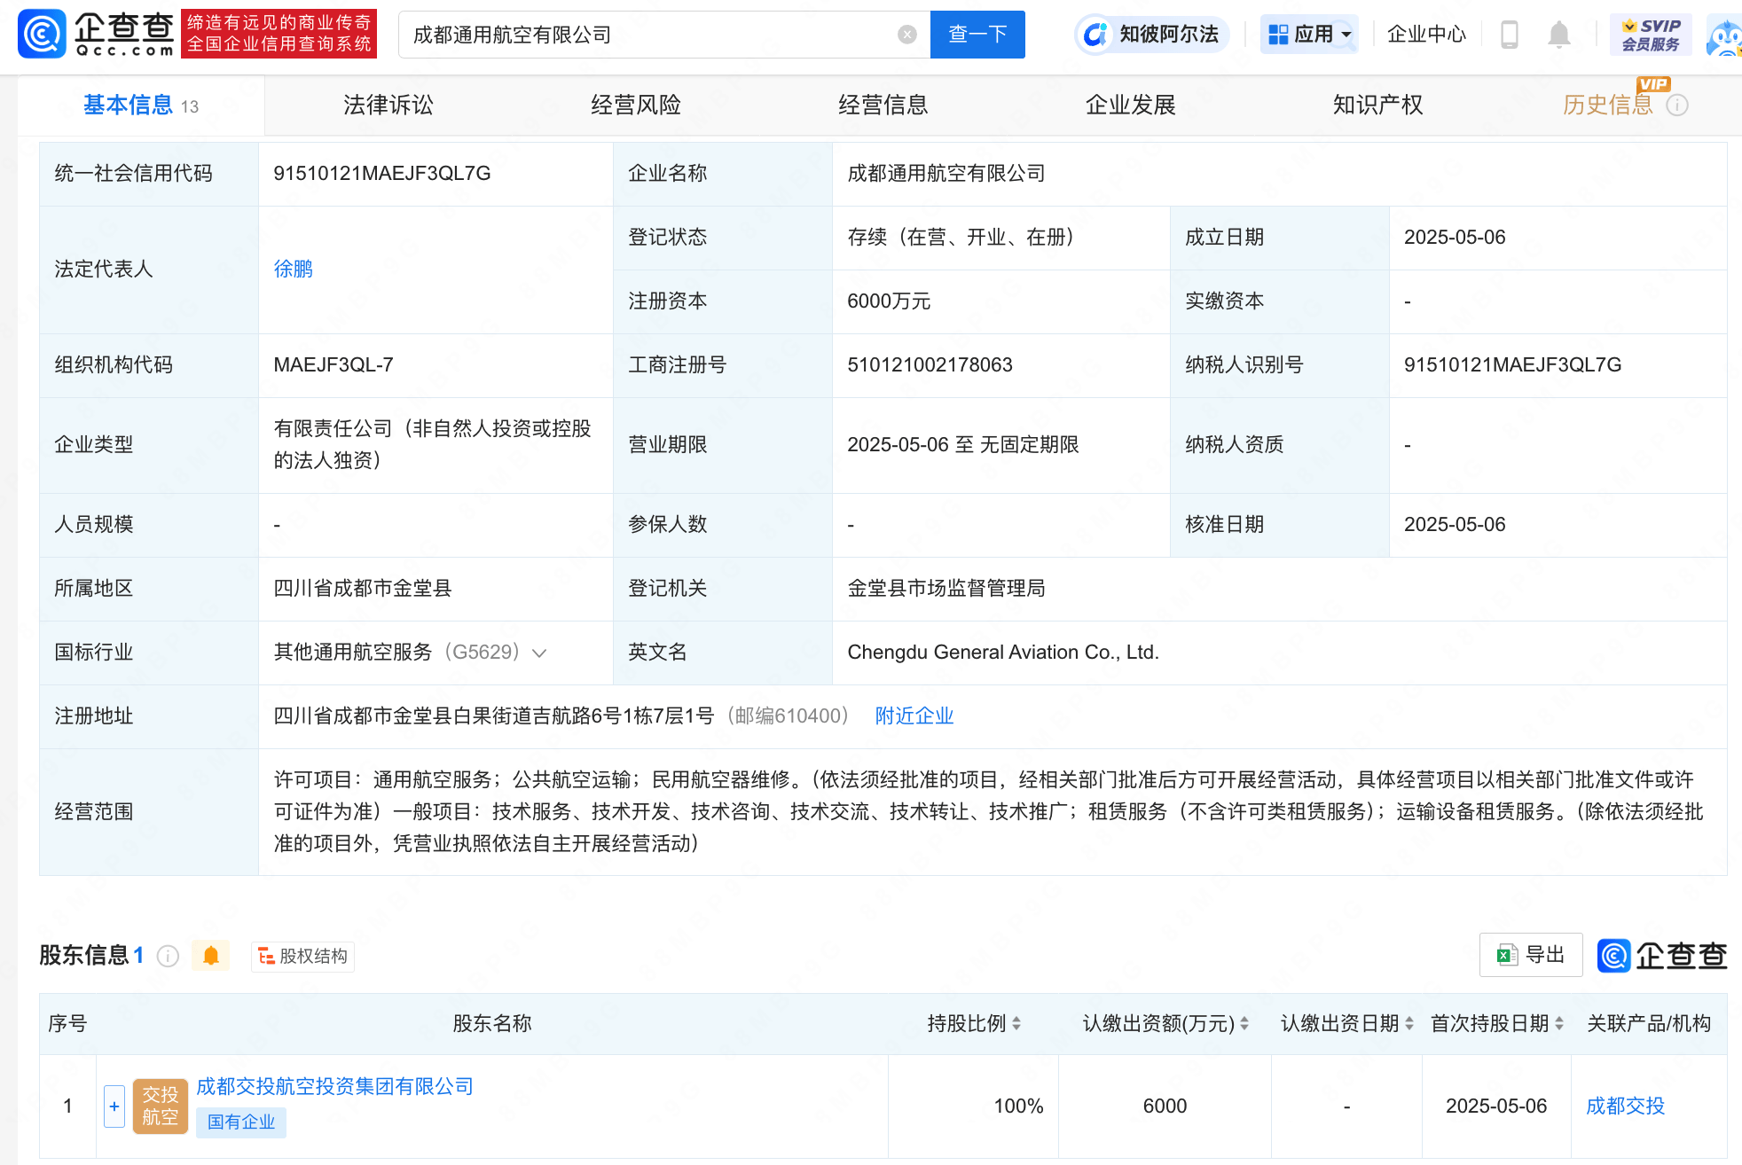Click the shareholder alert bell icon
The height and width of the screenshot is (1165, 1742).
point(211,956)
